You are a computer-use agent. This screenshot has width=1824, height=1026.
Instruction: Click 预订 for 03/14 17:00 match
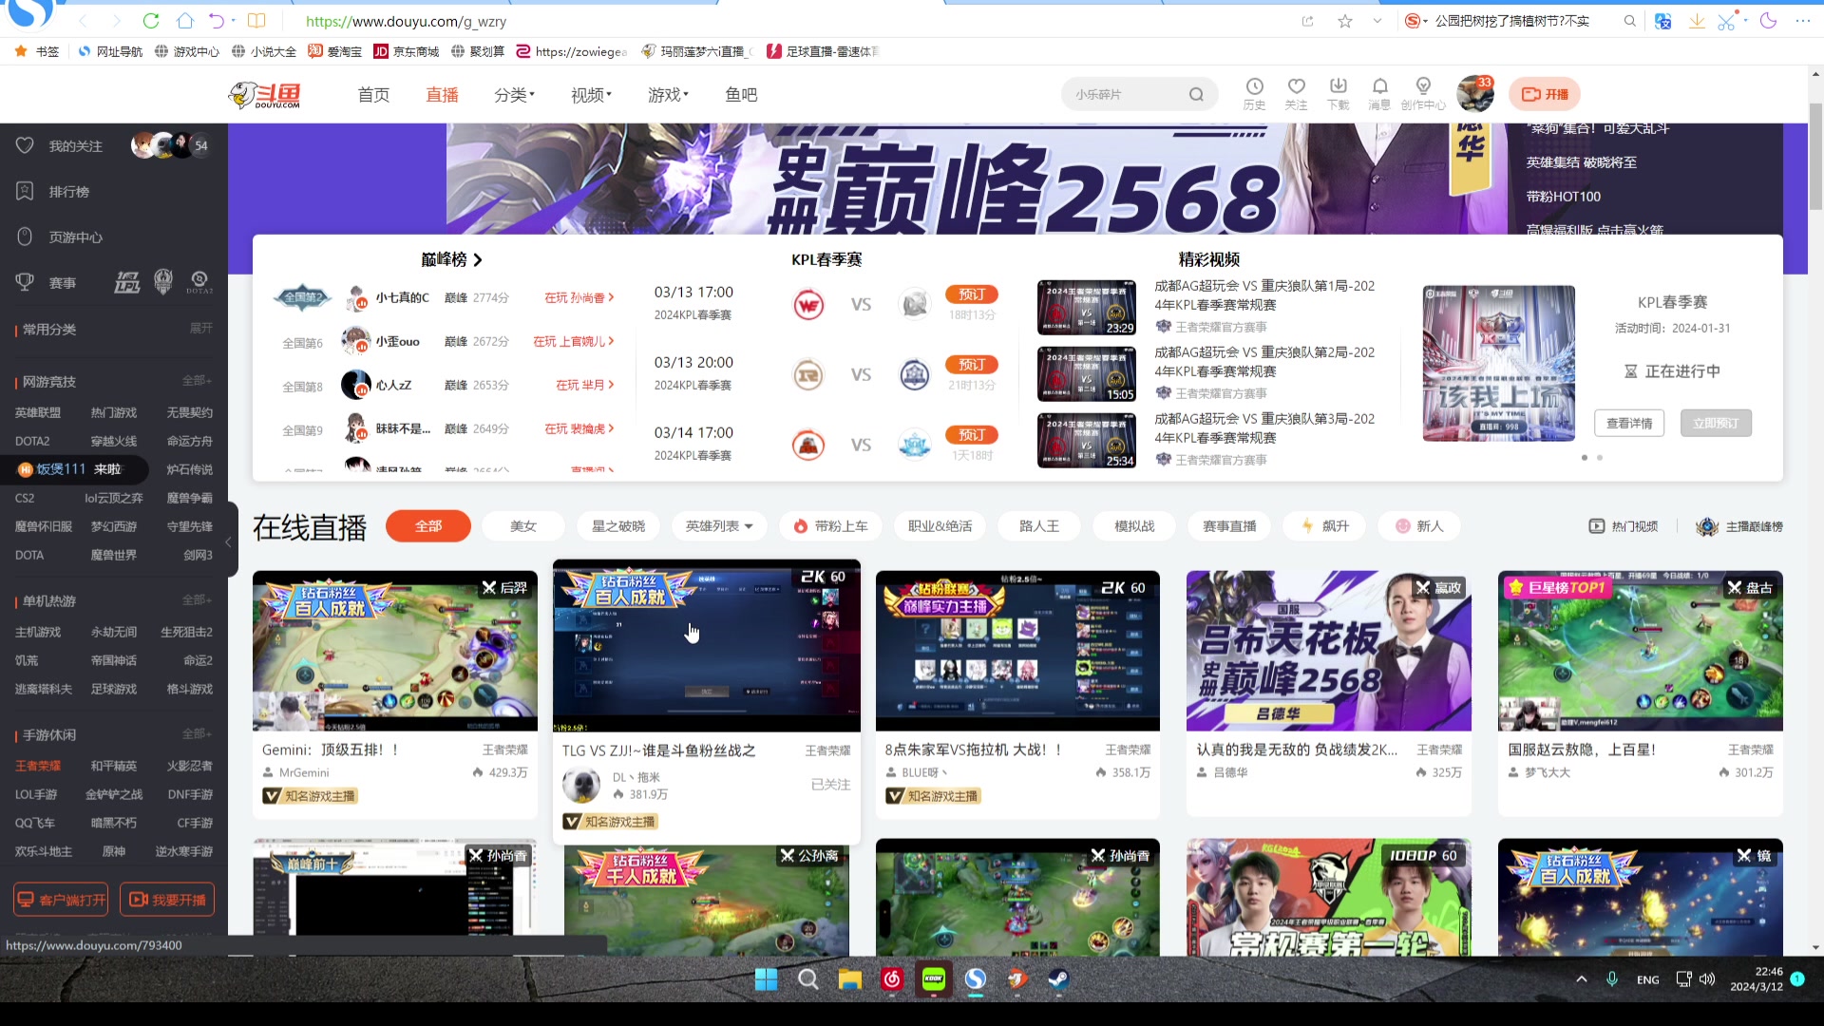coord(972,435)
